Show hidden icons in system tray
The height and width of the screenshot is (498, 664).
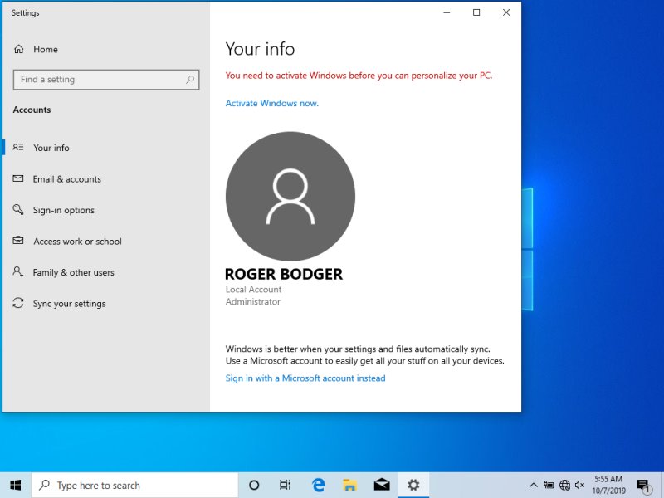point(533,485)
